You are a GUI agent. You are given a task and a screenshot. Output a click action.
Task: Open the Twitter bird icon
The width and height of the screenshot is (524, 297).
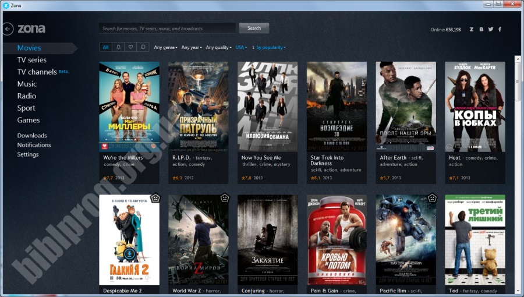491,29
